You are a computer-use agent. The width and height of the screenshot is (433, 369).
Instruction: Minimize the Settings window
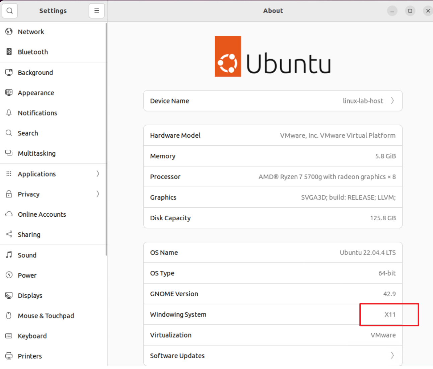click(x=392, y=11)
